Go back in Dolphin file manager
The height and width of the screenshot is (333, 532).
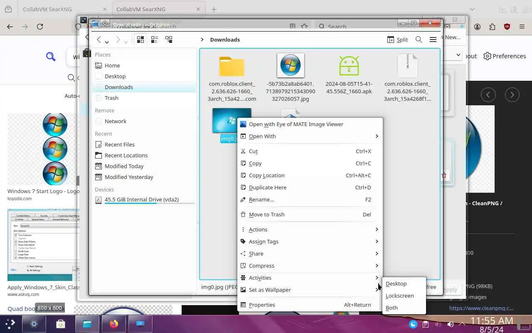tap(99, 40)
